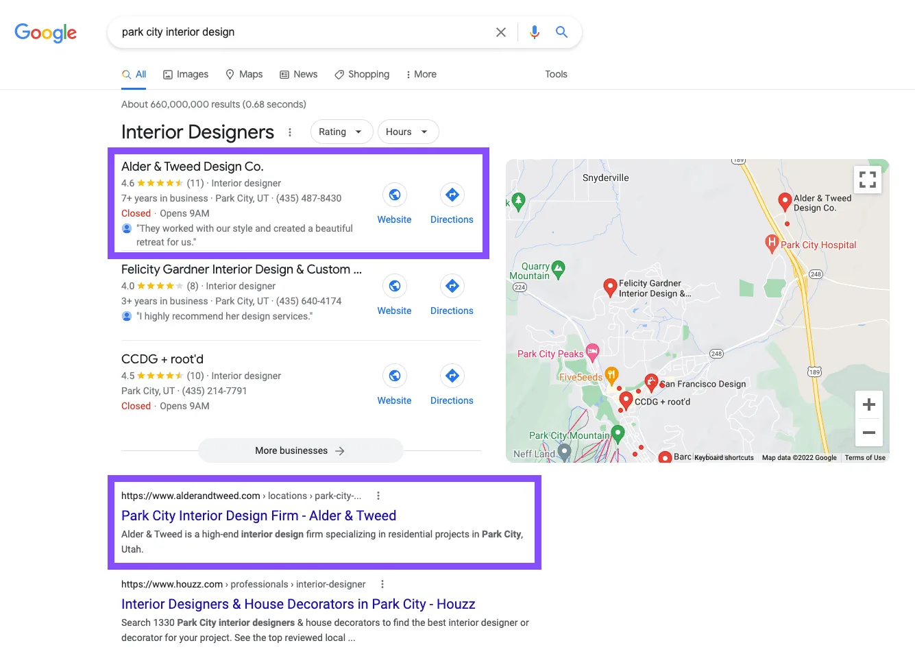Image resolution: width=915 pixels, height=654 pixels.
Task: Start voice search with microphone icon
Action: [x=535, y=32]
